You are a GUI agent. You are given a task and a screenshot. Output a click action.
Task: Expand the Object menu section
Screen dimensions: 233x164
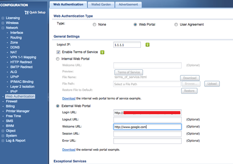point(3,131)
